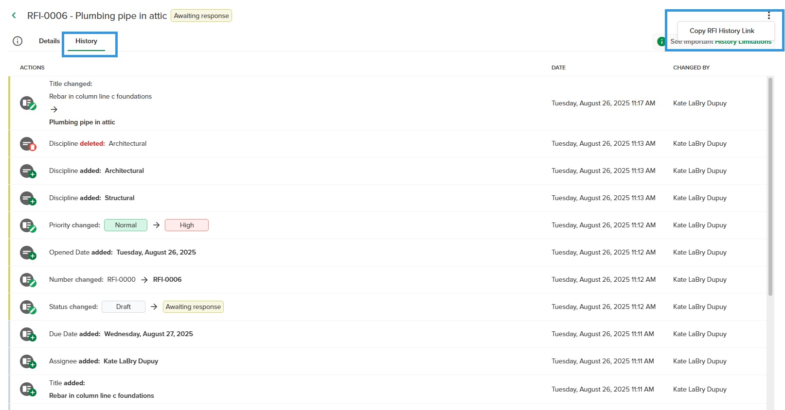Image resolution: width=785 pixels, height=410 pixels.
Task: Click the Normal priority green tag
Action: click(125, 225)
